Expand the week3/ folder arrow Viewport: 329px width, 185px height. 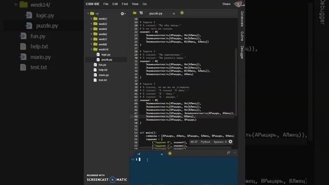(92, 24)
